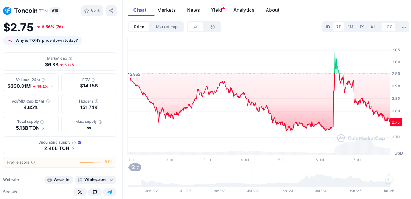Open the News tab
411x199 pixels.
[193, 10]
